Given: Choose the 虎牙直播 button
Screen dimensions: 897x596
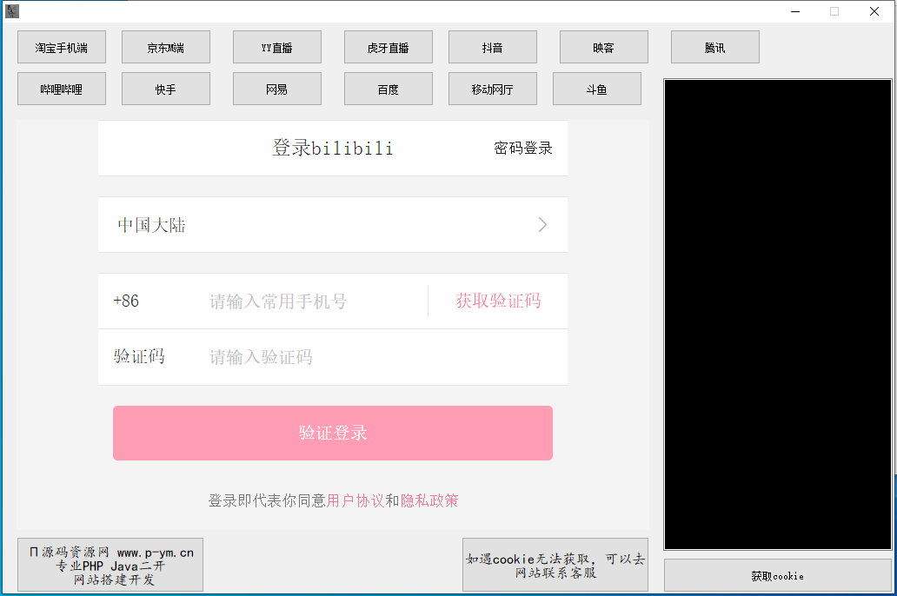Looking at the screenshot, I should [388, 48].
